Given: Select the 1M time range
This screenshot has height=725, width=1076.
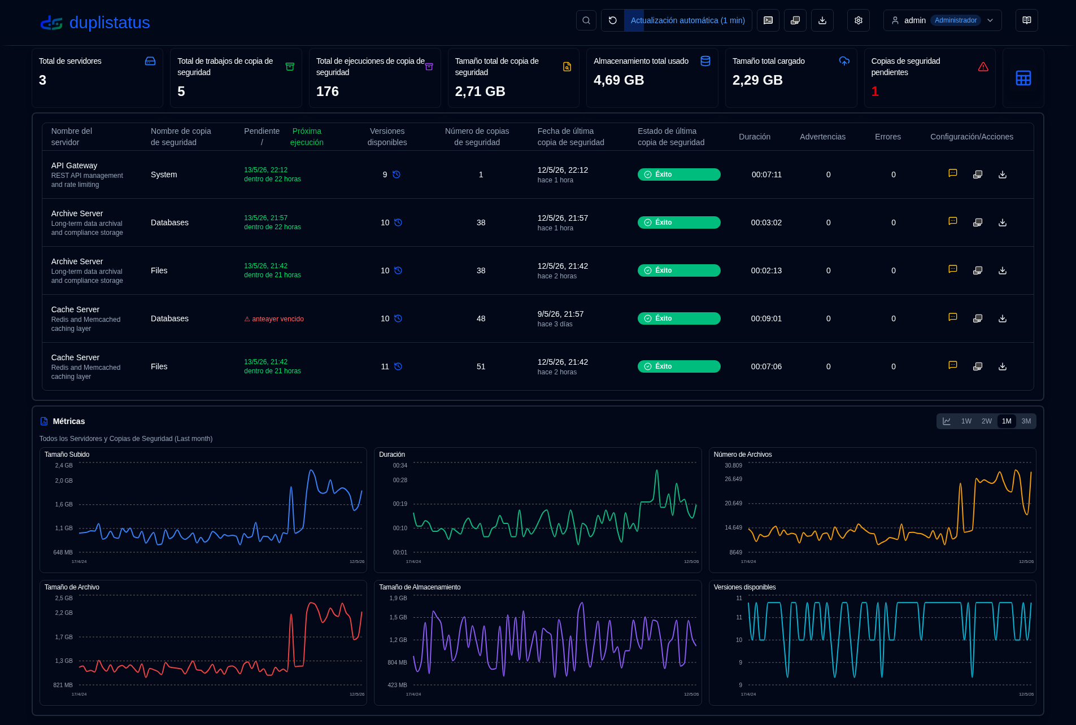Looking at the screenshot, I should [x=1007, y=421].
